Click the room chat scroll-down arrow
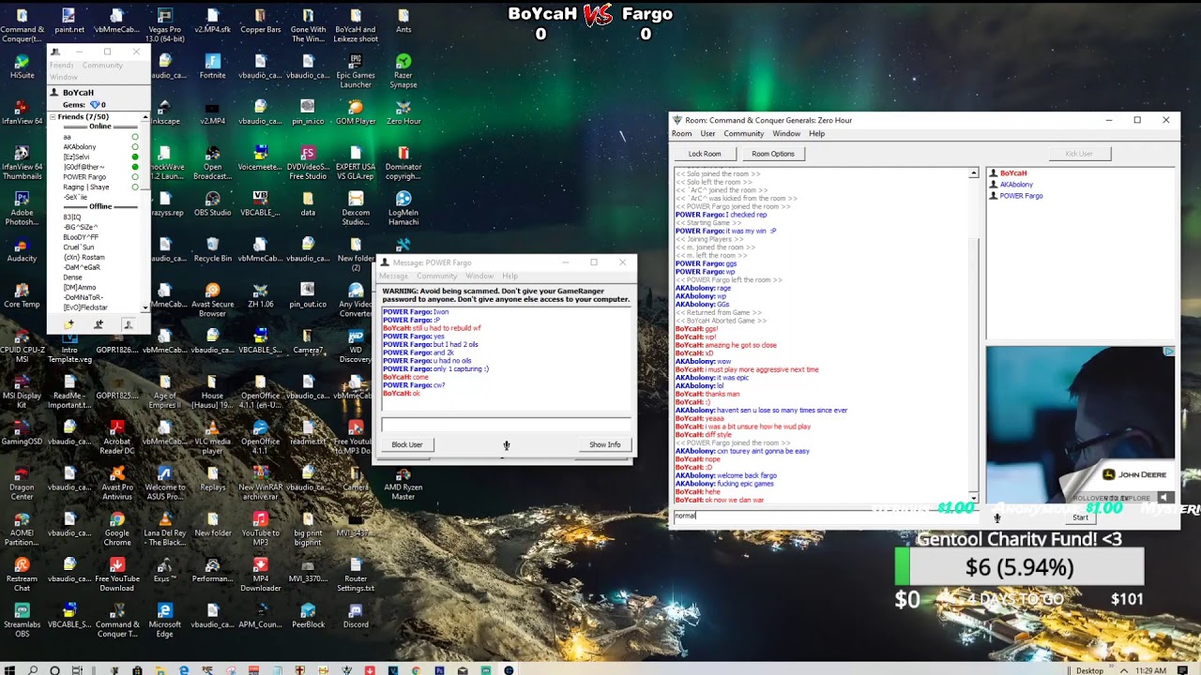This screenshot has height=675, width=1201. click(x=973, y=499)
